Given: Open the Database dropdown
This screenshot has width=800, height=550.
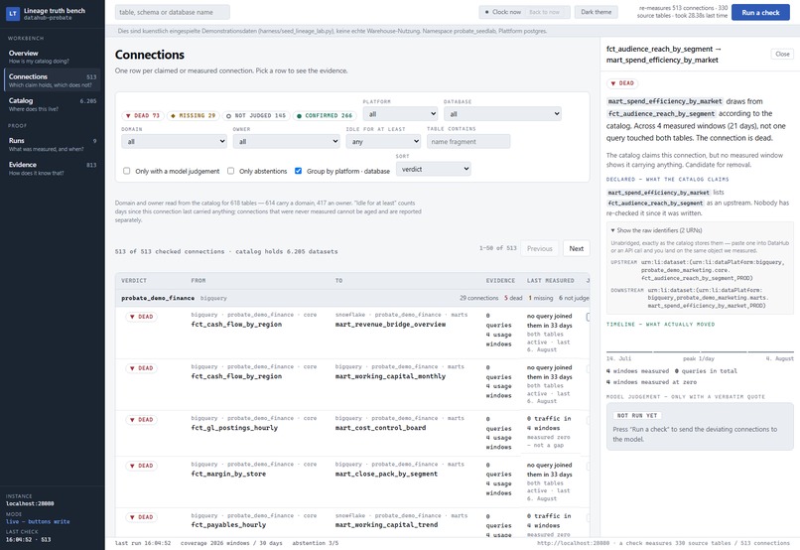Looking at the screenshot, I should point(502,114).
